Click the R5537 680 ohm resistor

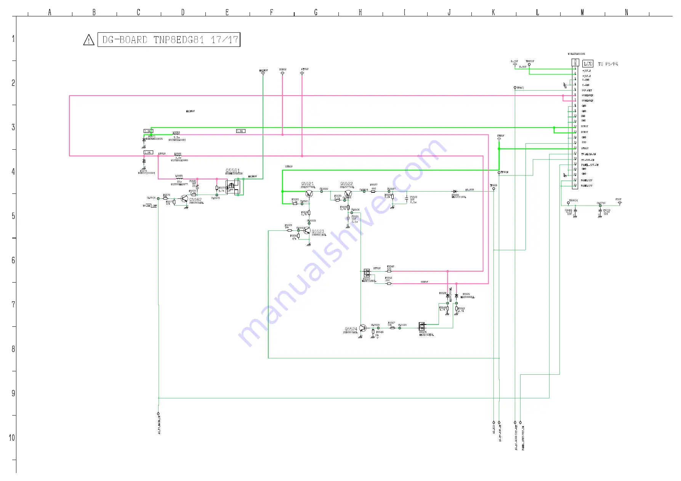coord(373,192)
